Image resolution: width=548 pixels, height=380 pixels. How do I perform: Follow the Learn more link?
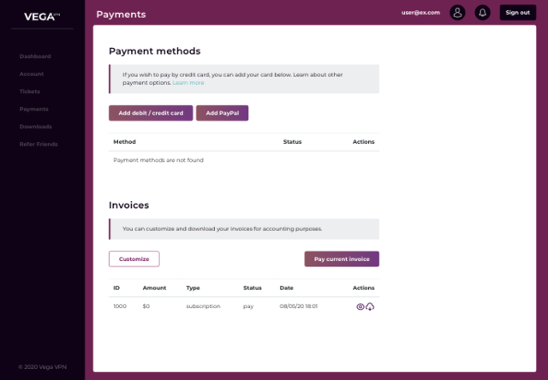[188, 83]
